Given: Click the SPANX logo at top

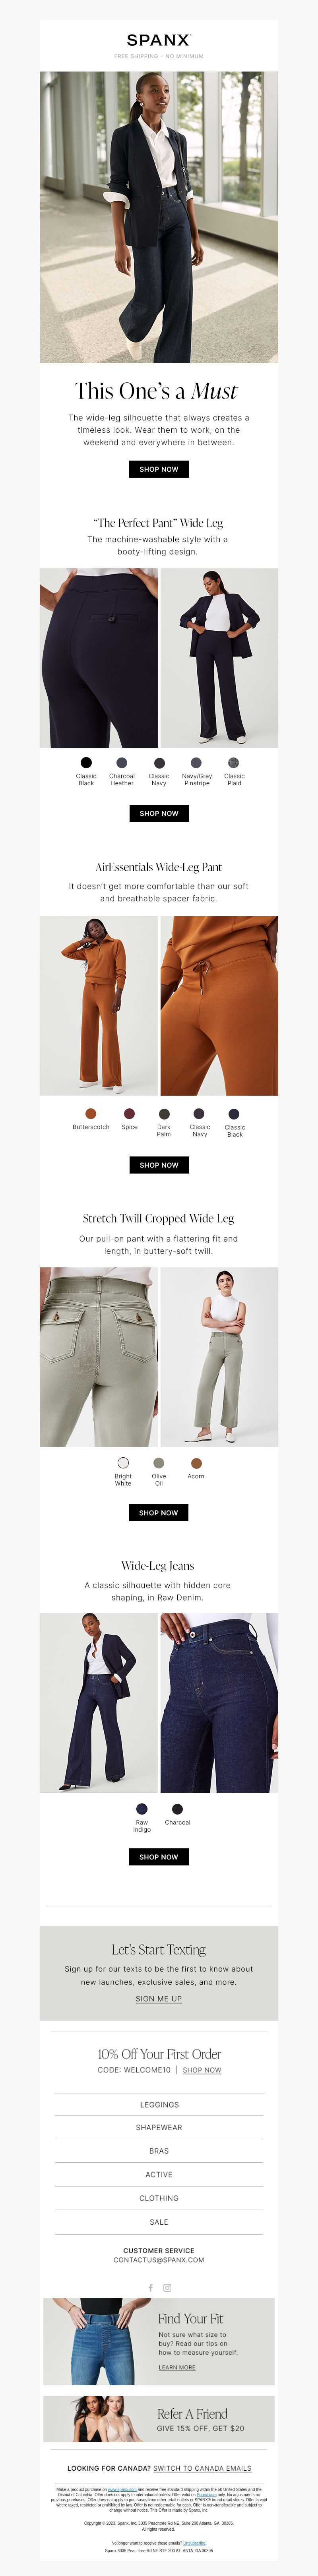Looking at the screenshot, I should 159,40.
